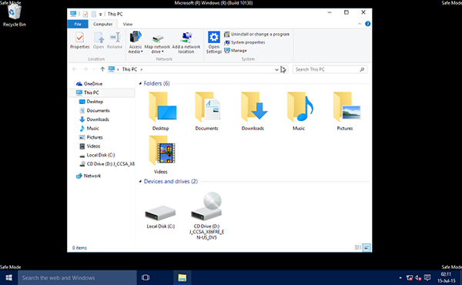The width and height of the screenshot is (462, 285).
Task: Open the Access media dropdown
Action: click(x=136, y=42)
